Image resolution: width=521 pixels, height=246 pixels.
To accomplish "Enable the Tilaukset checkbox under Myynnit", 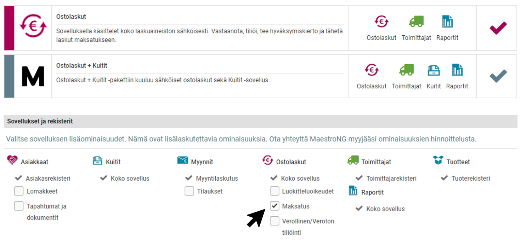I will click(189, 191).
